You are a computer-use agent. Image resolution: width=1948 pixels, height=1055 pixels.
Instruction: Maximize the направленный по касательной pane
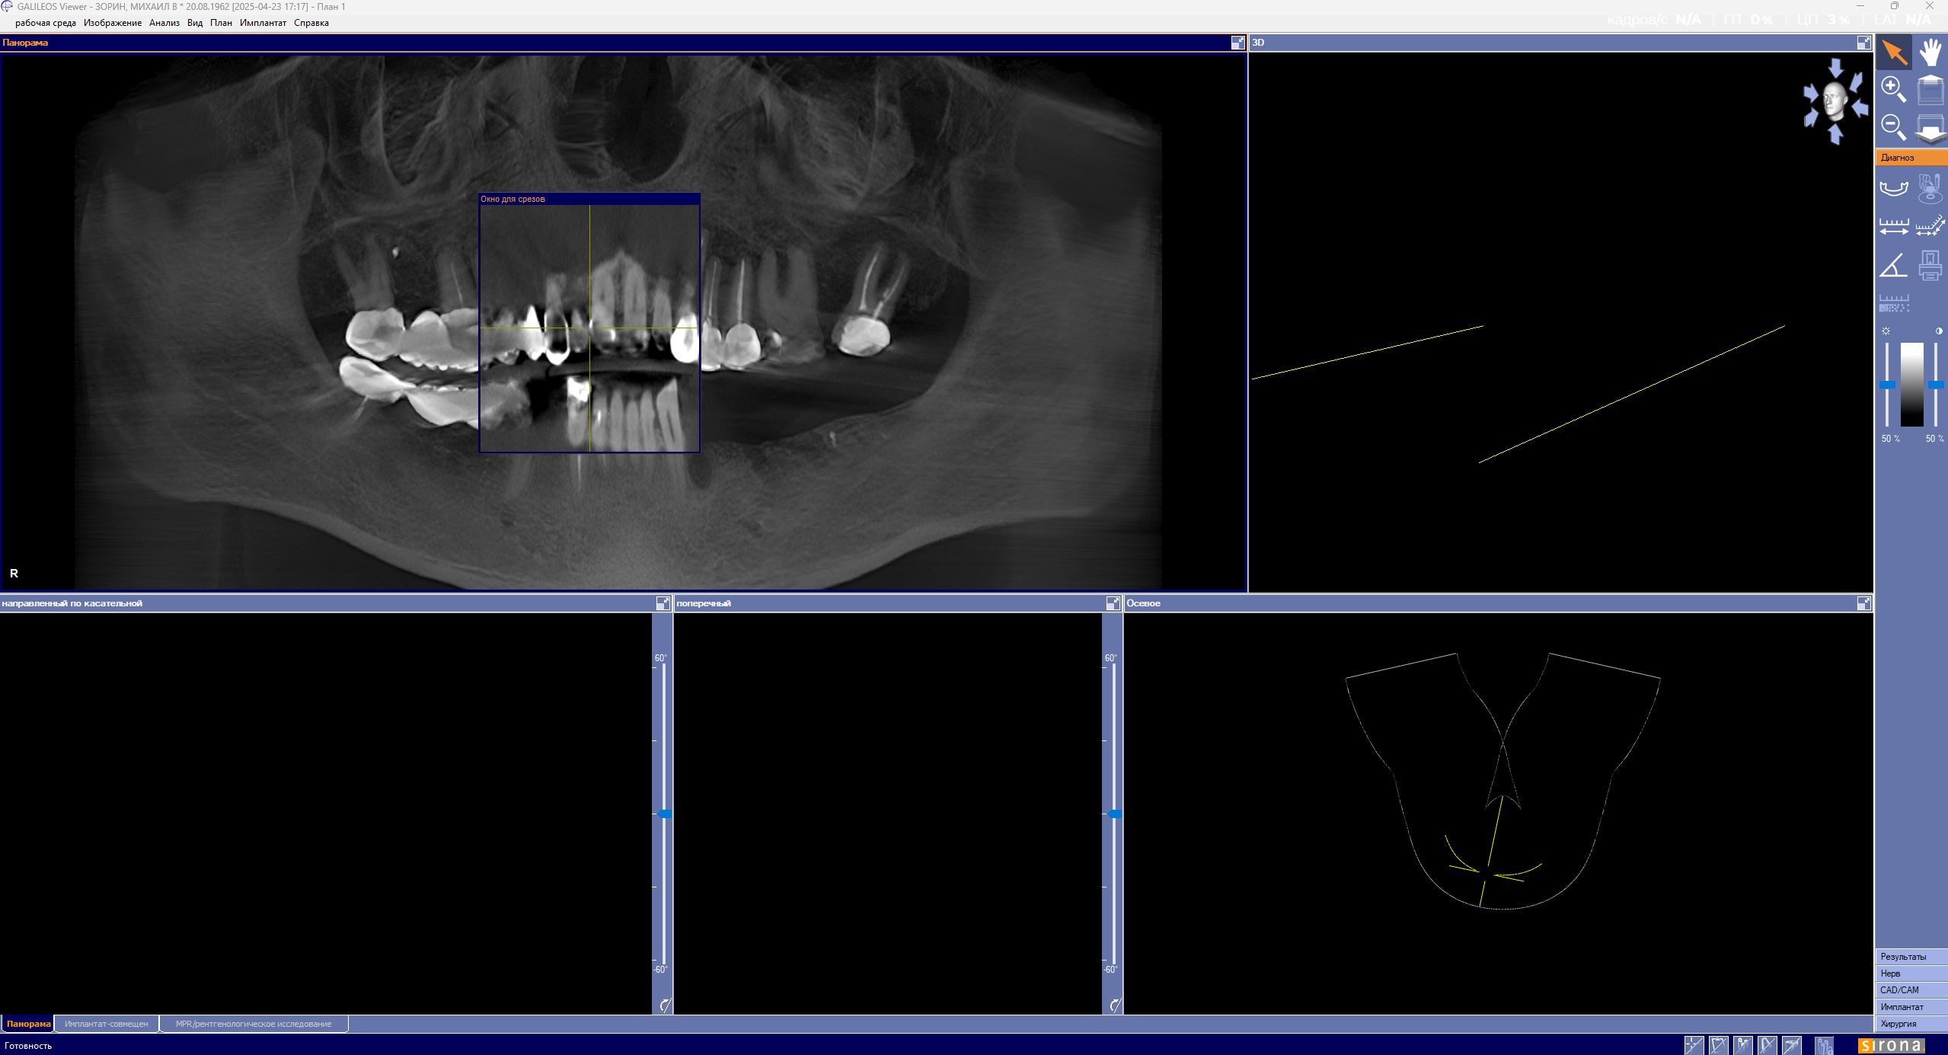663,603
